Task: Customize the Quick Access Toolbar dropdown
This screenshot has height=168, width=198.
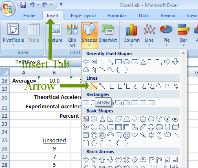Action: coord(61,5)
